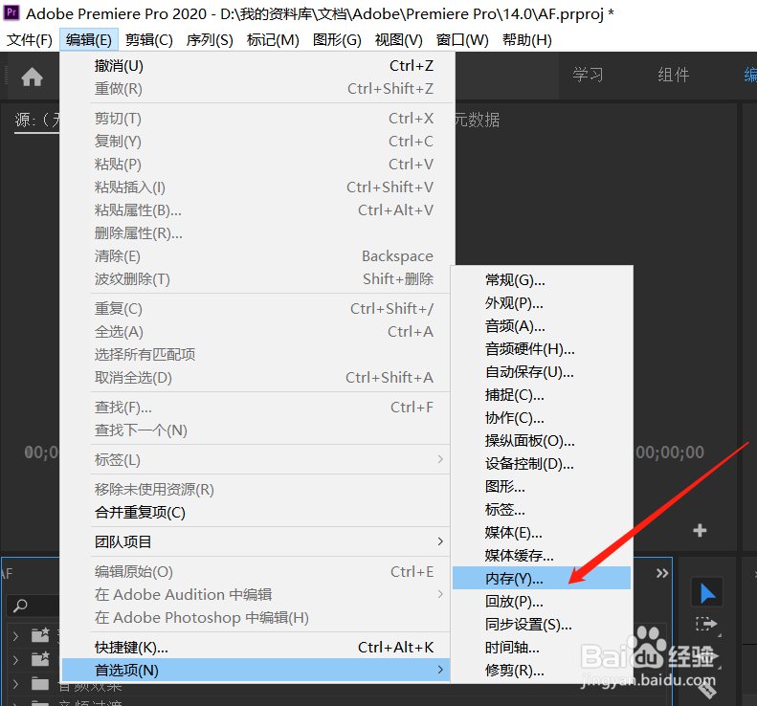This screenshot has height=706, width=757.
Task: Open the 帮助(H) menu
Action: pos(527,39)
